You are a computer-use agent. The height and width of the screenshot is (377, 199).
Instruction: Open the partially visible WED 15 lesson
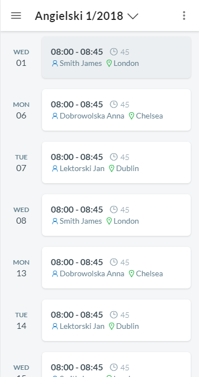pyautogui.click(x=117, y=364)
